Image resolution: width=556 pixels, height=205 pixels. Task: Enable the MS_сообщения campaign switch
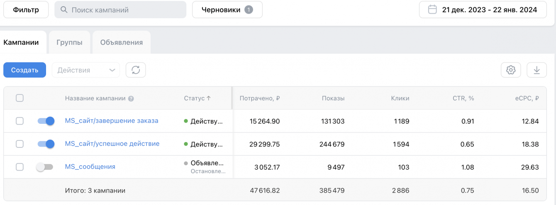(45, 167)
